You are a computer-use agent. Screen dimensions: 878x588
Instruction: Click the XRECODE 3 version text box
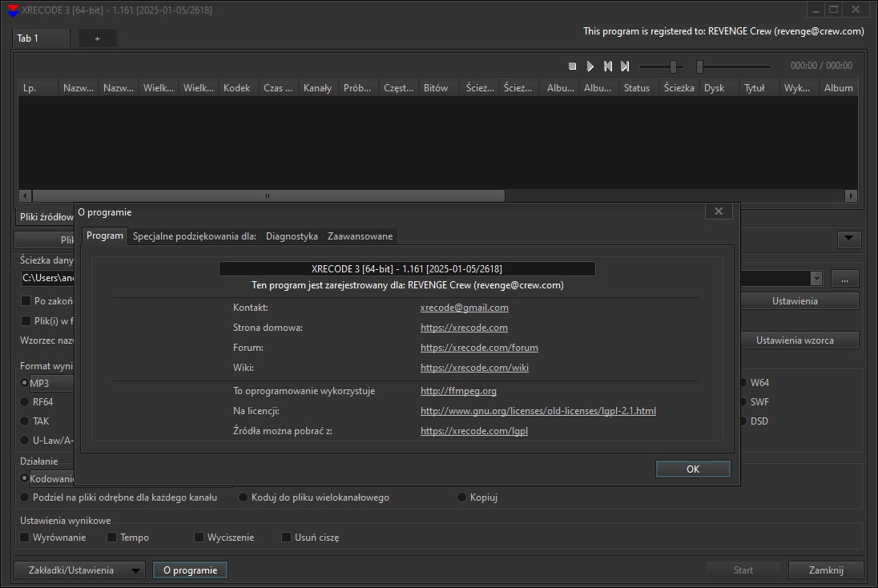pyautogui.click(x=407, y=269)
